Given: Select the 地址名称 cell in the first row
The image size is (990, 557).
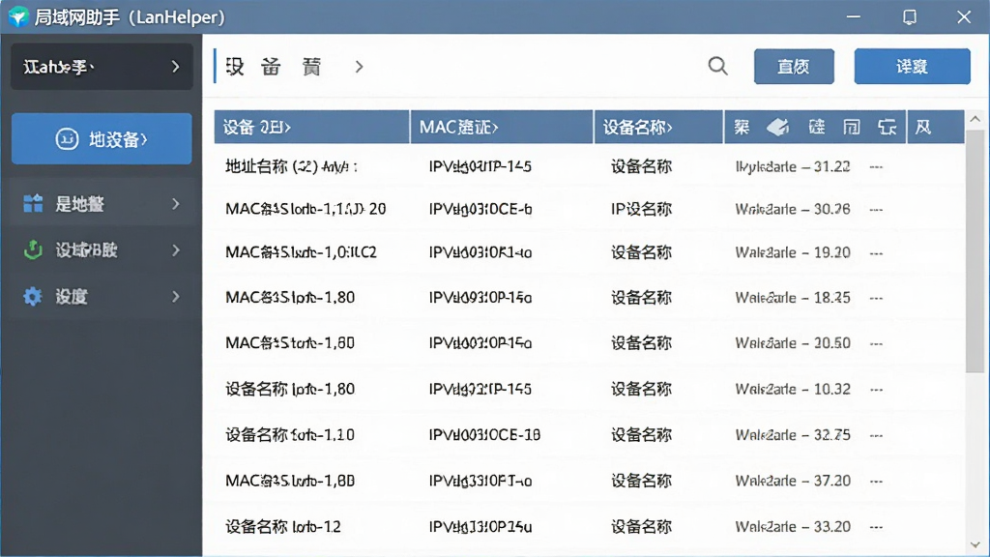Looking at the screenshot, I should point(291,166).
